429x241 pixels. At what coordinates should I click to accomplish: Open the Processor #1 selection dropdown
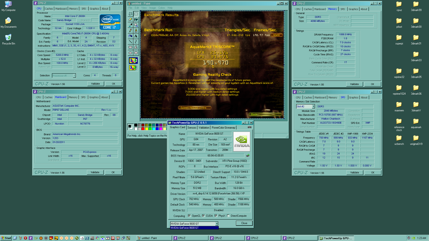point(74,76)
